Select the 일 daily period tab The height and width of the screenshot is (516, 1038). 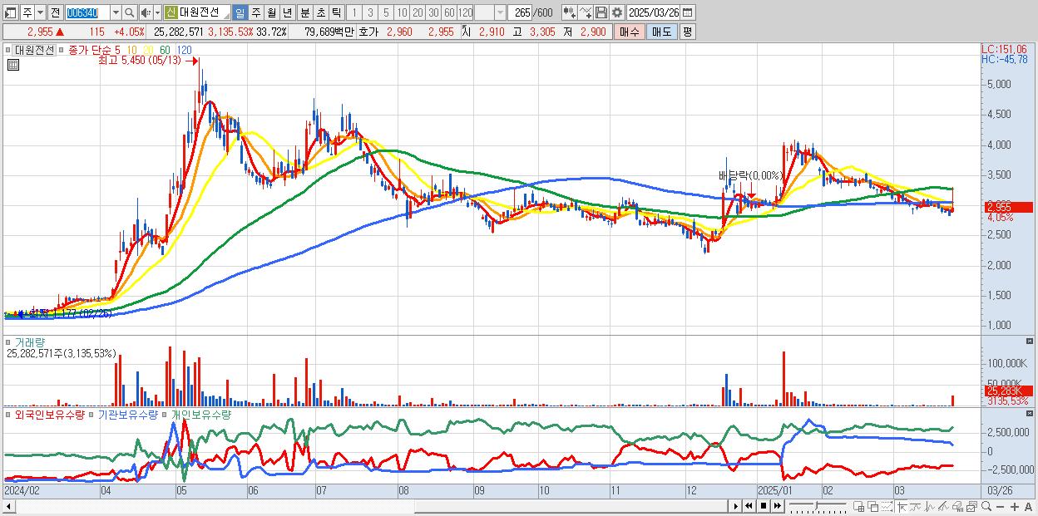point(240,12)
